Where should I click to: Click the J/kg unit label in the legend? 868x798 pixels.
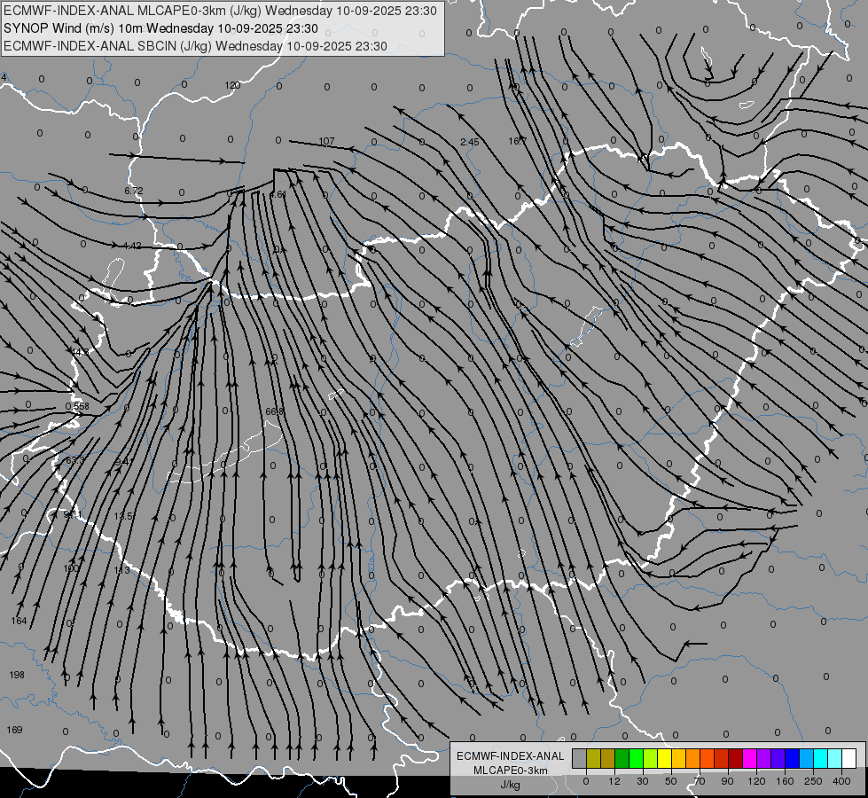pos(510,785)
